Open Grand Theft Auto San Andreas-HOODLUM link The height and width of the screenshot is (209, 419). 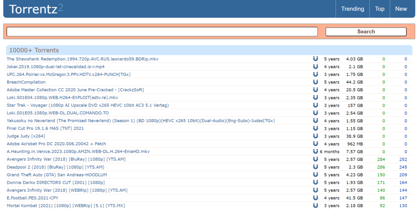coord(57,175)
